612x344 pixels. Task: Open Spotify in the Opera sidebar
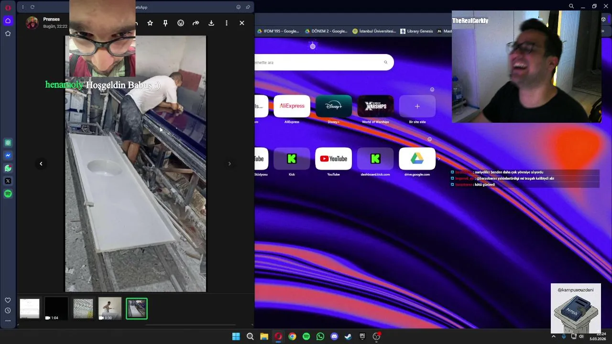[x=8, y=194]
